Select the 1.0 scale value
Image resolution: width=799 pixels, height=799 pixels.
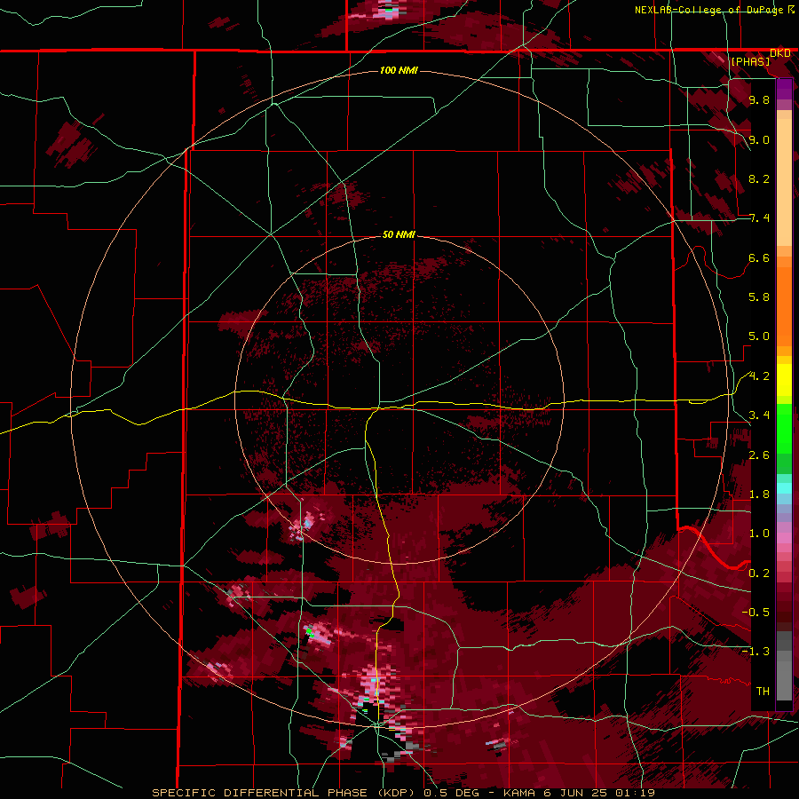(x=759, y=534)
